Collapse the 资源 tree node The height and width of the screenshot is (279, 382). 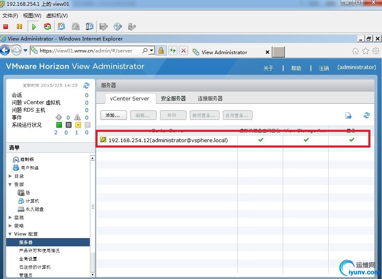[x=10, y=184]
